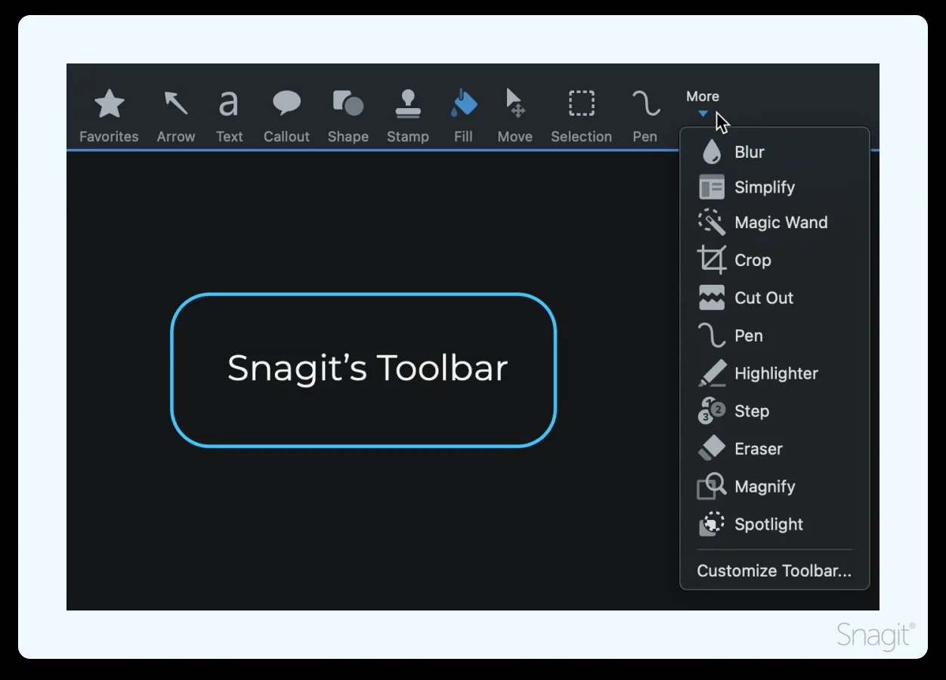946x680 pixels.
Task: Switch to the Move tool
Action: tap(515, 116)
